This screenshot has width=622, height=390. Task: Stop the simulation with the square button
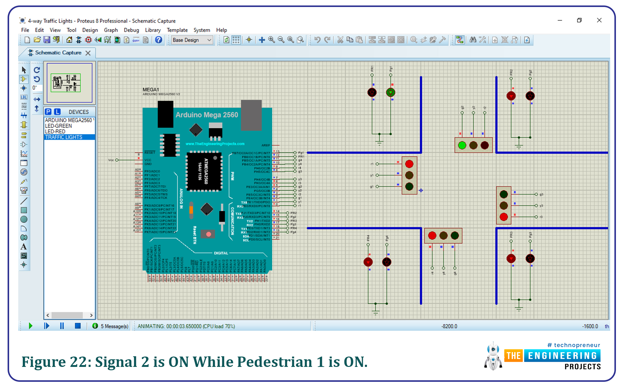78,326
